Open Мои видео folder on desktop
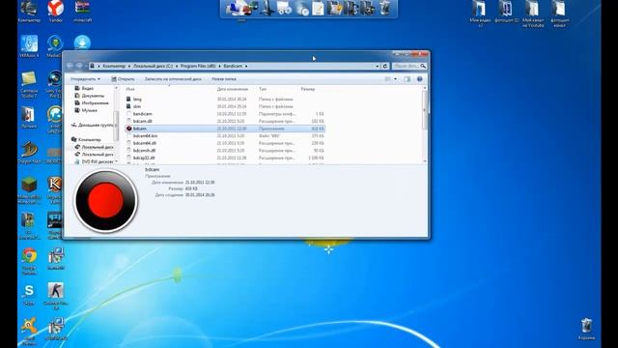 click(x=480, y=14)
